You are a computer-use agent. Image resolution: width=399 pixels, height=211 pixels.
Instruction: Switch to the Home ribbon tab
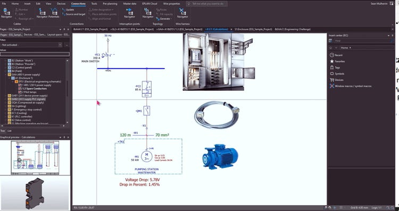coord(15,4)
